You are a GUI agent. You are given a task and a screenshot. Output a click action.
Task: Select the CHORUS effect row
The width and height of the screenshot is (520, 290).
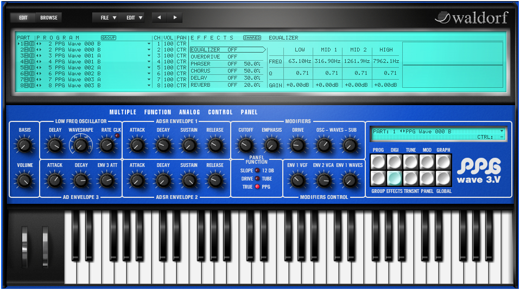coord(226,71)
